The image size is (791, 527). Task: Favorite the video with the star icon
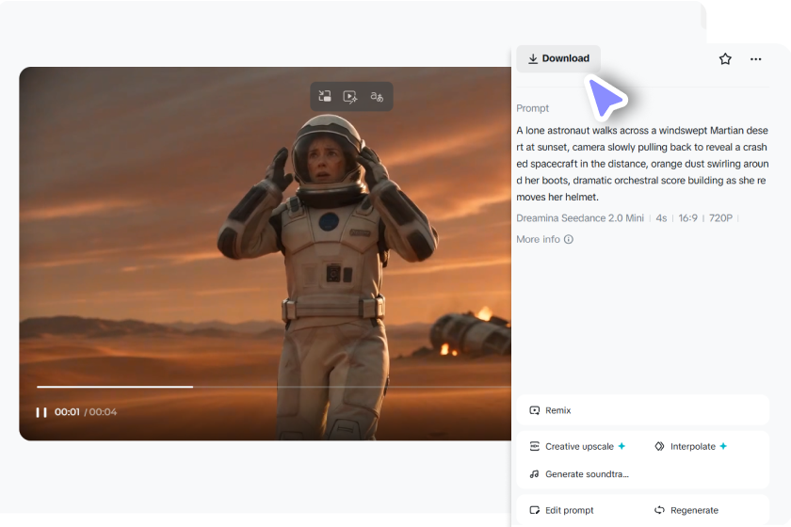725,59
